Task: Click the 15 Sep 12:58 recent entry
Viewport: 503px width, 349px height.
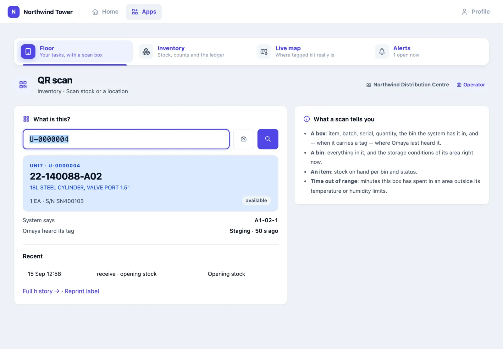Action: pyautogui.click(x=44, y=274)
